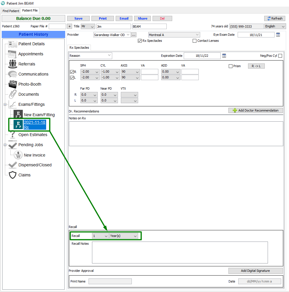Click Open Estimates question mark icon
Viewport: 289px width, 292px height.
click(13, 135)
